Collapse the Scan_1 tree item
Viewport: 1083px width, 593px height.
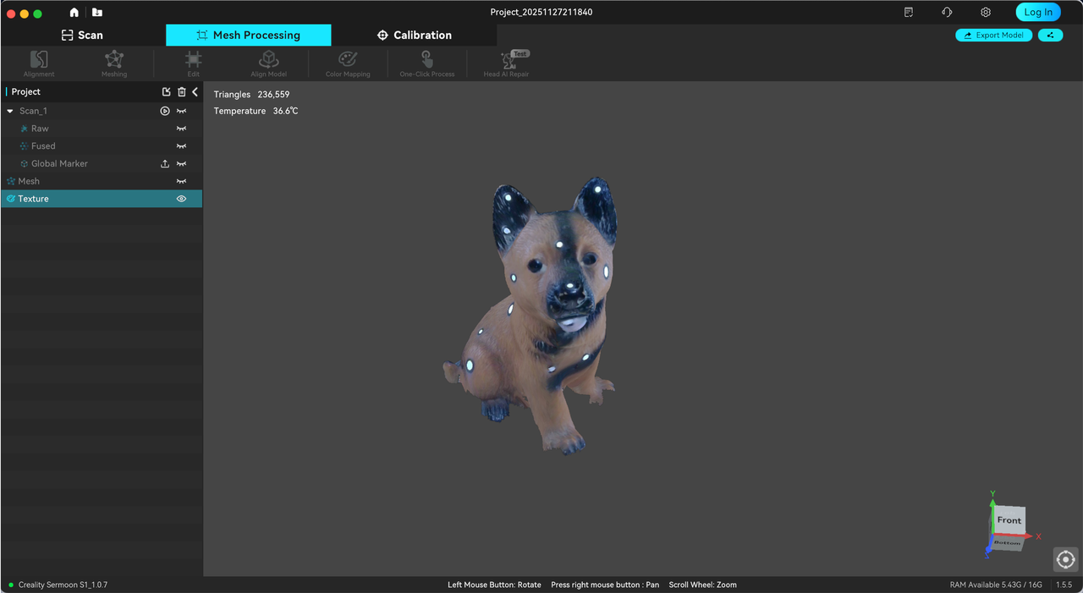(8, 110)
